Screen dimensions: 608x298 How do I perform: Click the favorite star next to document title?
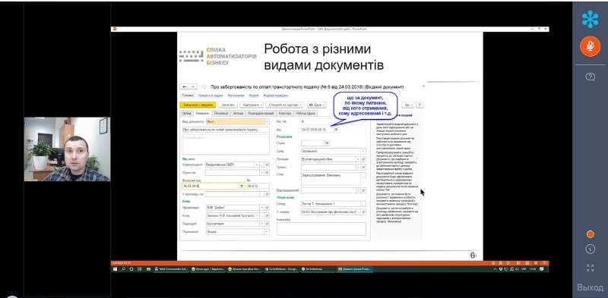coord(204,87)
